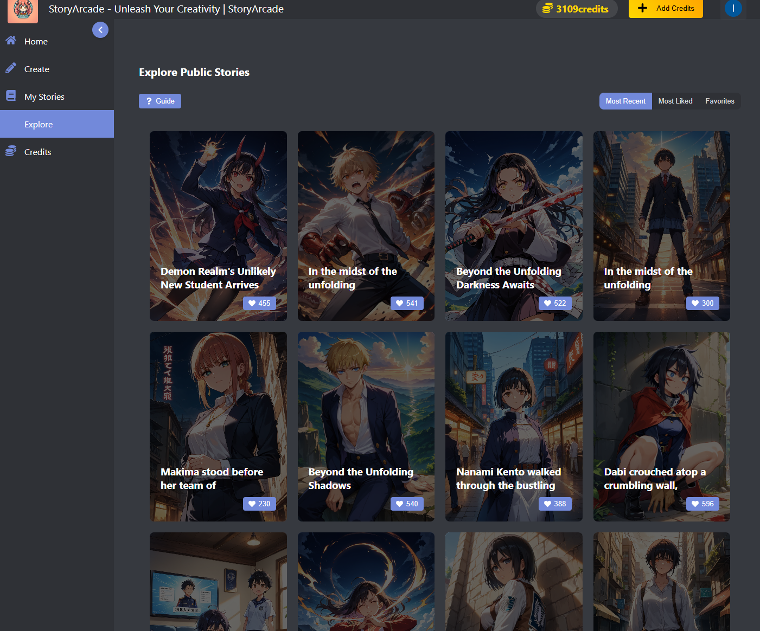The image size is (760, 631).
Task: Click the Create pencil icon
Action: [x=11, y=68]
